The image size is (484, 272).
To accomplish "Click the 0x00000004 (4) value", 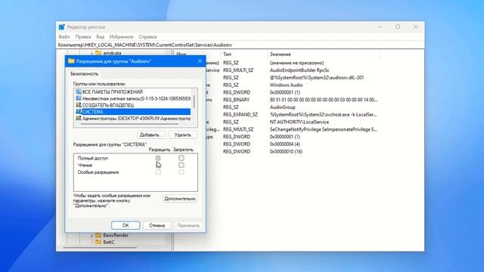I will 285,144.
